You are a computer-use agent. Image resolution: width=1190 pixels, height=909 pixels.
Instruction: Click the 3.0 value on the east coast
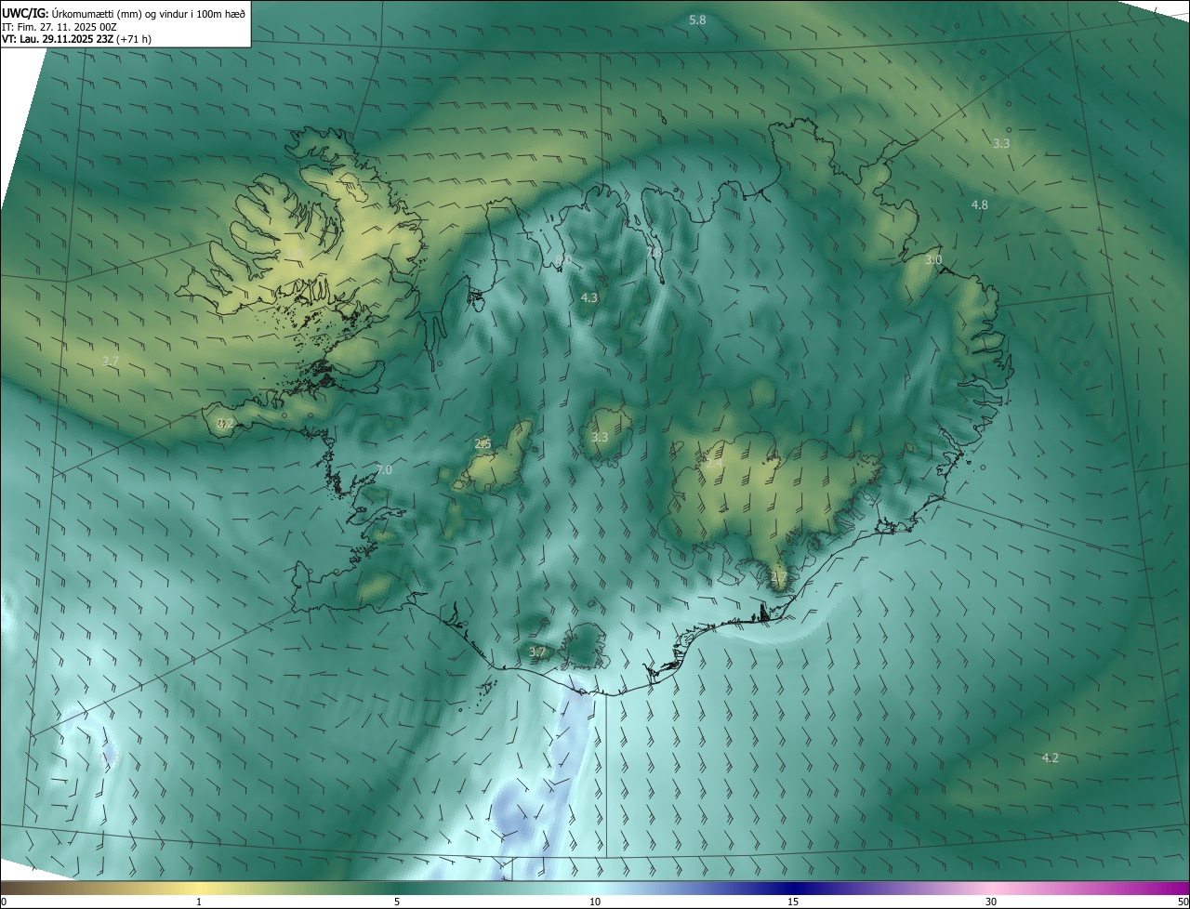(934, 260)
